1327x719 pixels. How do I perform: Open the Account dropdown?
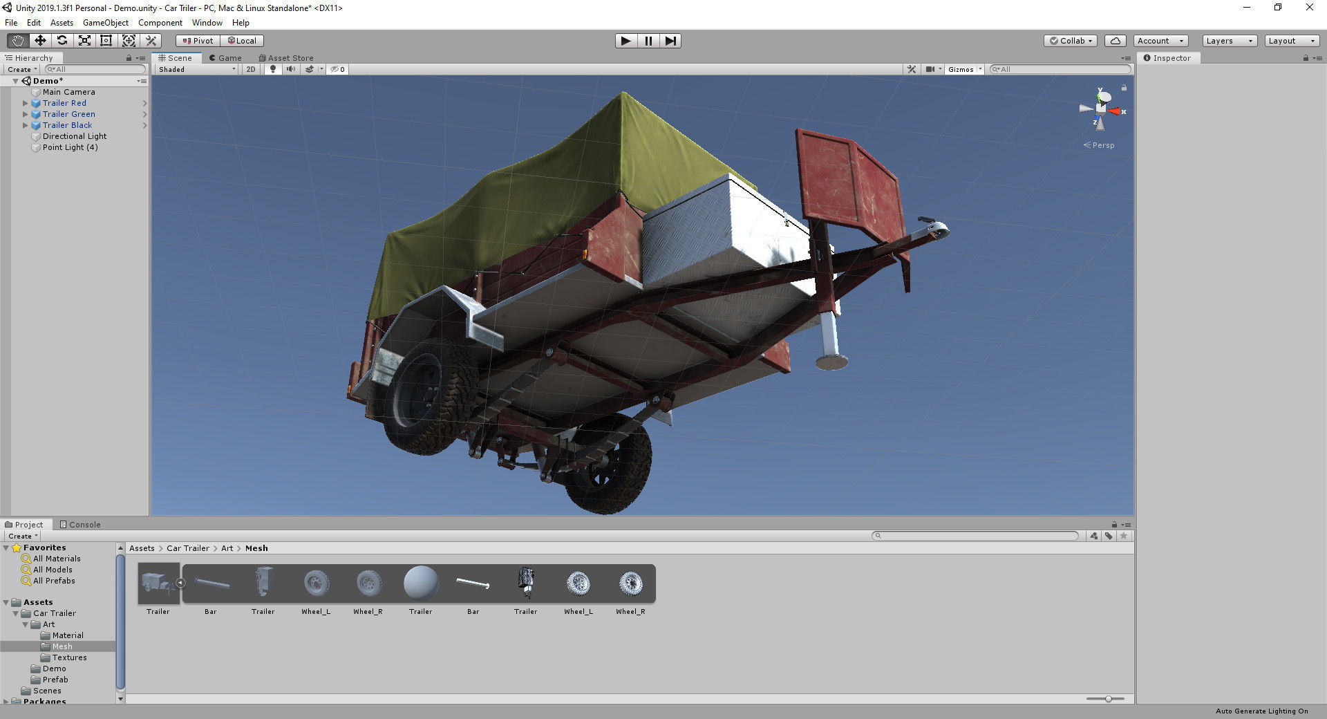tap(1160, 41)
